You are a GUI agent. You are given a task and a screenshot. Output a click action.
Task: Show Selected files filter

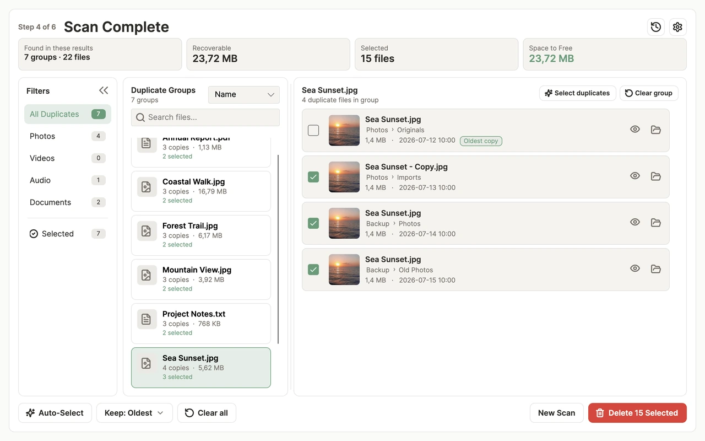[x=68, y=234]
